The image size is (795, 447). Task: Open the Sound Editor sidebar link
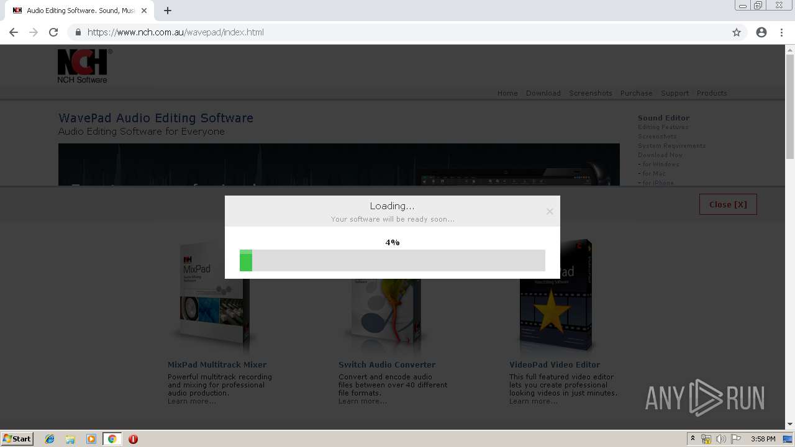pos(663,118)
